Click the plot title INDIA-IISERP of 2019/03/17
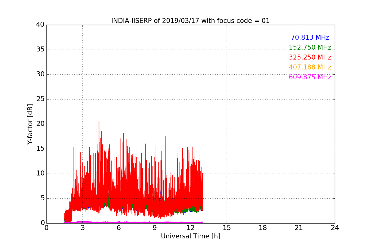372x248 pixels. point(190,21)
